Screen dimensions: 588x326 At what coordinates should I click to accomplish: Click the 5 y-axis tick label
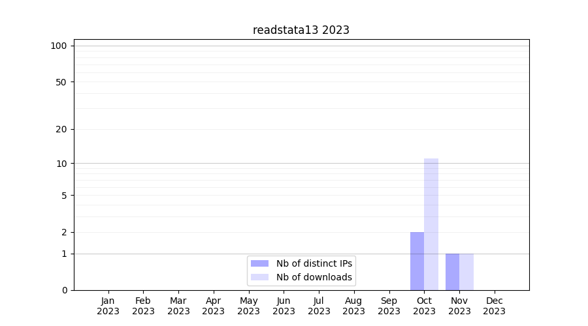coord(64,195)
